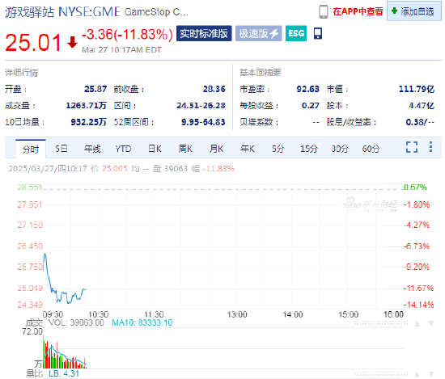Select the 月K chart tab

coord(216,149)
